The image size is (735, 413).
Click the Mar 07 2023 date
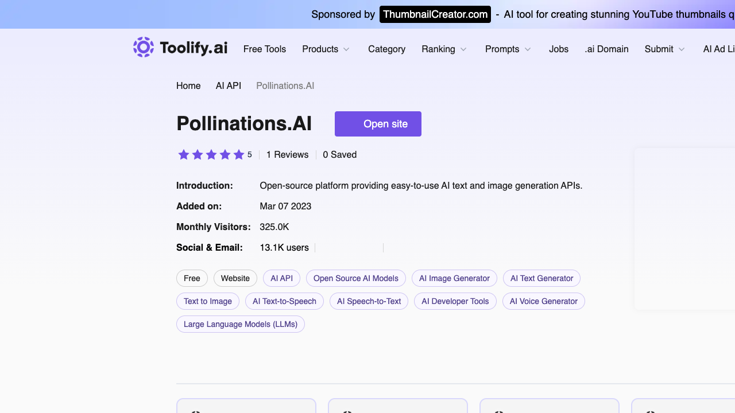285,206
